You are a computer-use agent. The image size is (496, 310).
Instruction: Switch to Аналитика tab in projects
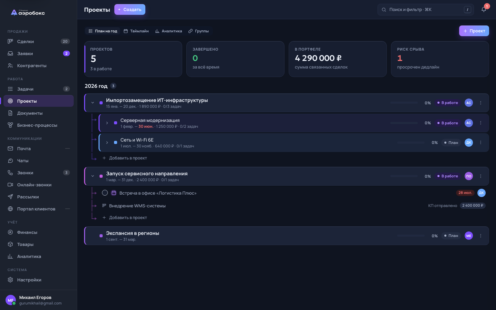168,31
